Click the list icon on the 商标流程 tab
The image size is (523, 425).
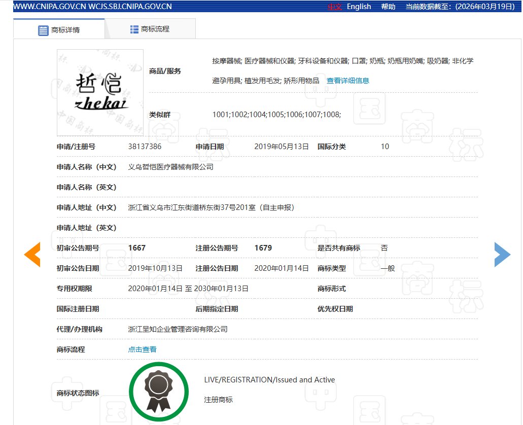[134, 28]
